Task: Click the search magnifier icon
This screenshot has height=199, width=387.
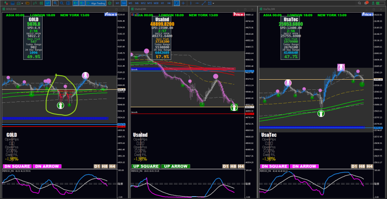Action: (x=359, y=3)
